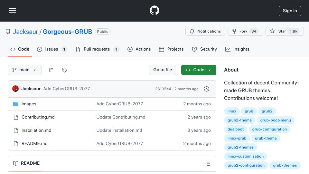Image resolution: width=309 pixels, height=174 pixels.
Task: Click the grub-theme topic tag
Action: pos(266,139)
